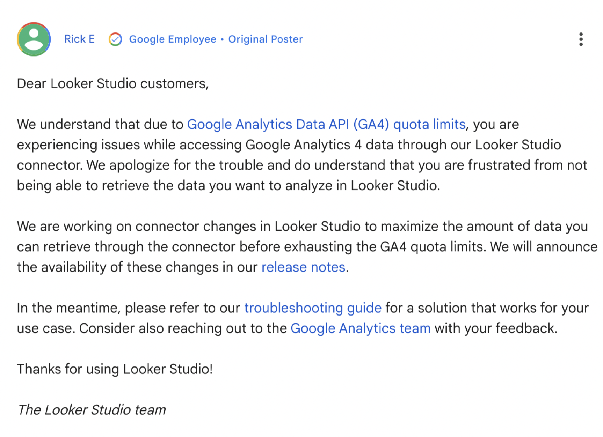Follow the Google Analytics team link
The width and height of the screenshot is (603, 437).
coord(361,328)
